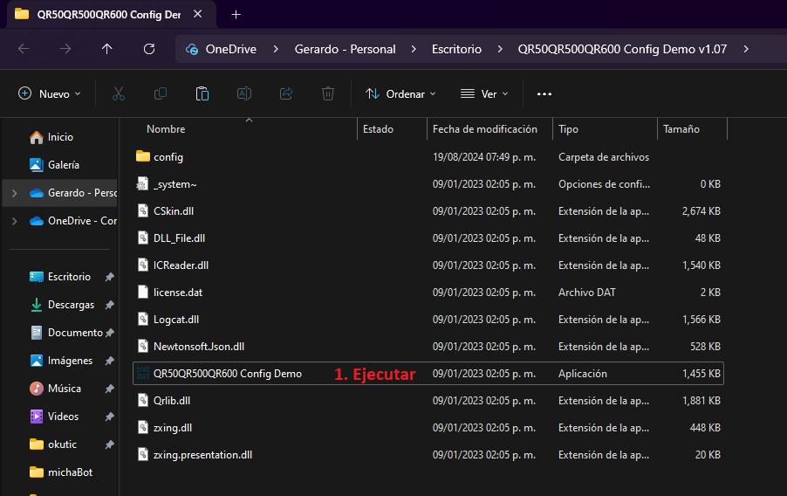
Task: Click the Paste clipboard icon
Action: (x=202, y=93)
